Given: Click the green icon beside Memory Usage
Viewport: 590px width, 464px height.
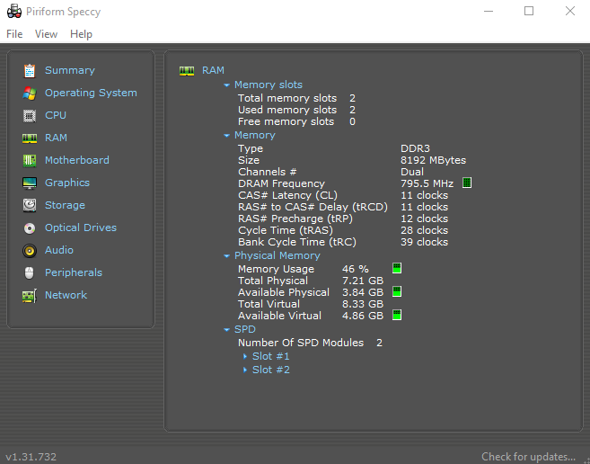Looking at the screenshot, I should (397, 268).
